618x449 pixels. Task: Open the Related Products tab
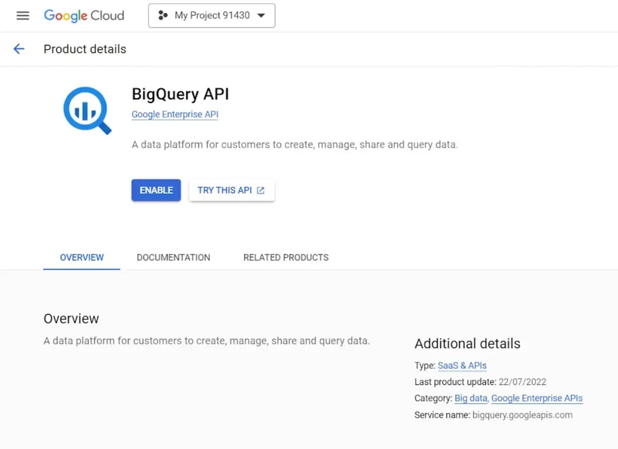[286, 258]
